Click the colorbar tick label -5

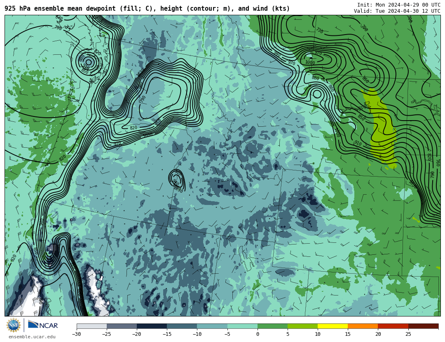tap(227, 334)
